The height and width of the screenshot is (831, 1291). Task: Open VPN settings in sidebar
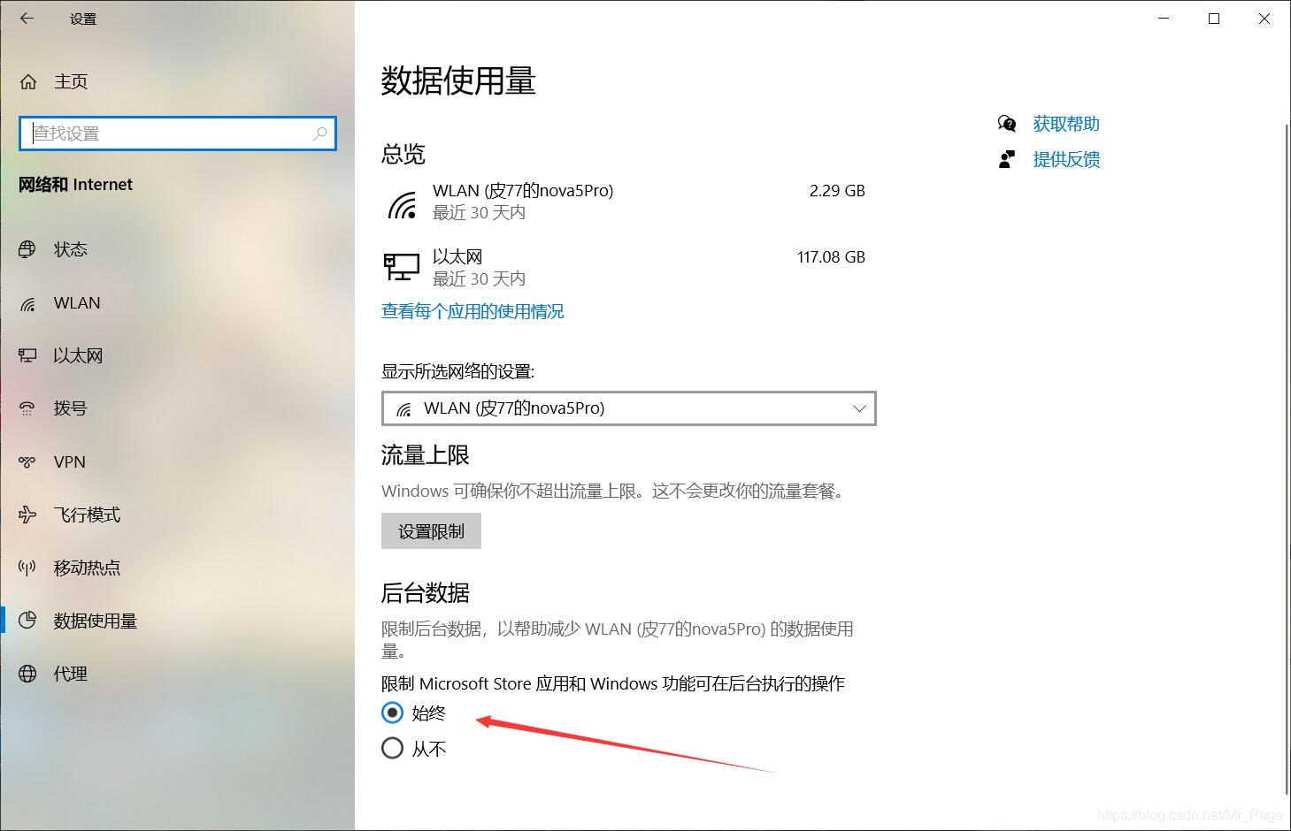click(x=69, y=461)
